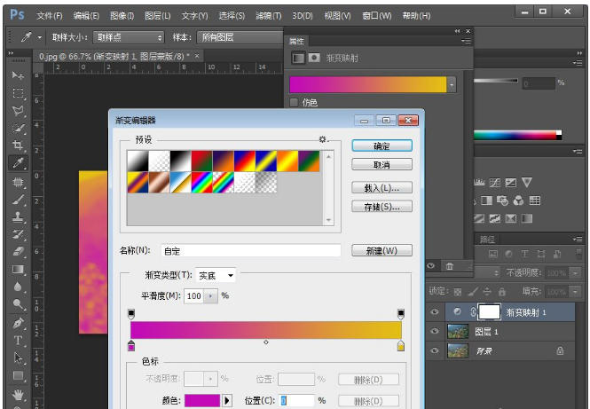Toggle visibility of 渐变映射 1 layer
The height and width of the screenshot is (409, 590).
tap(435, 312)
